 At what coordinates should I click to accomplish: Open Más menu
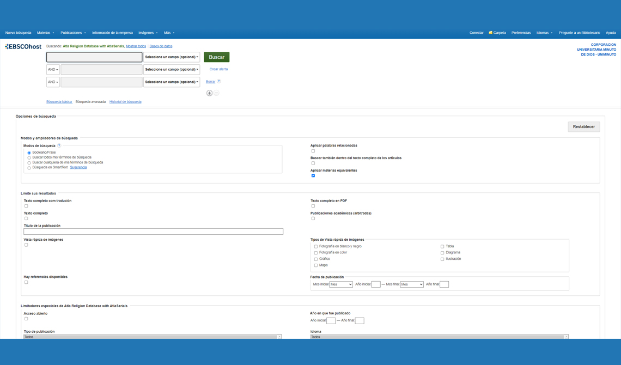169,33
